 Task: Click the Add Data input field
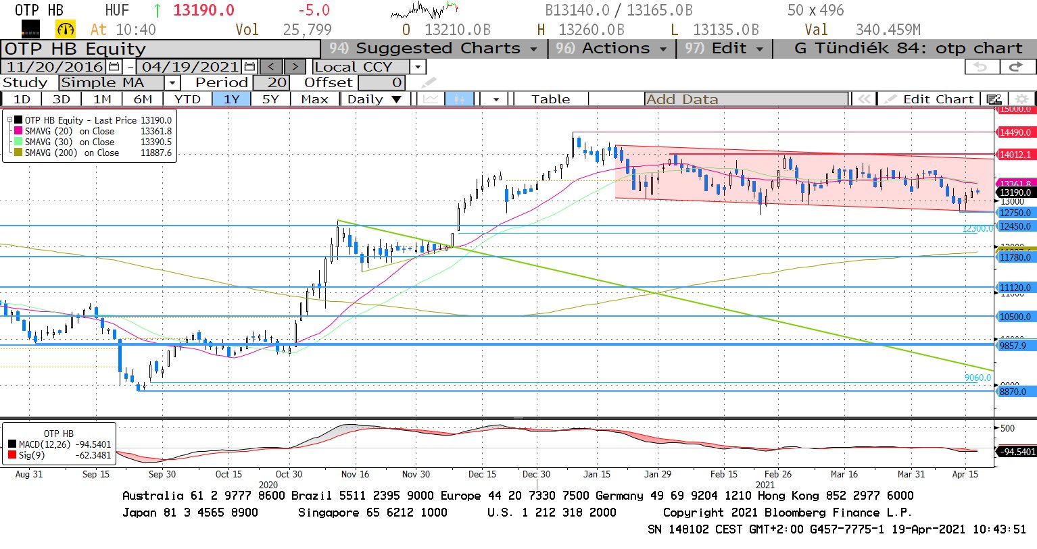746,99
